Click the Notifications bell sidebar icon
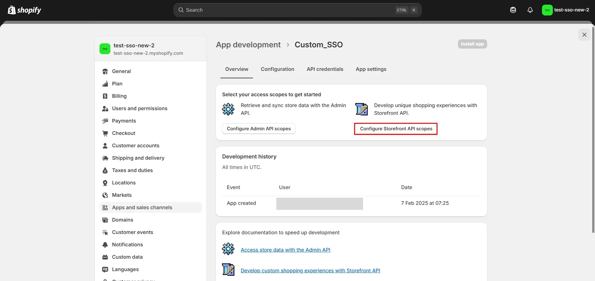 coord(105,245)
